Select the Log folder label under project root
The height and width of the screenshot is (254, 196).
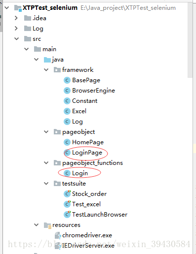38,29
